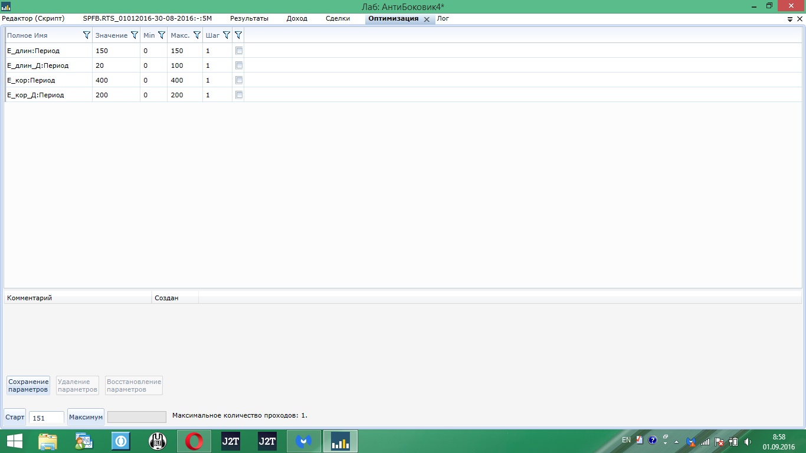
Task: Focus the pass count field showing 151
Action: [47, 418]
